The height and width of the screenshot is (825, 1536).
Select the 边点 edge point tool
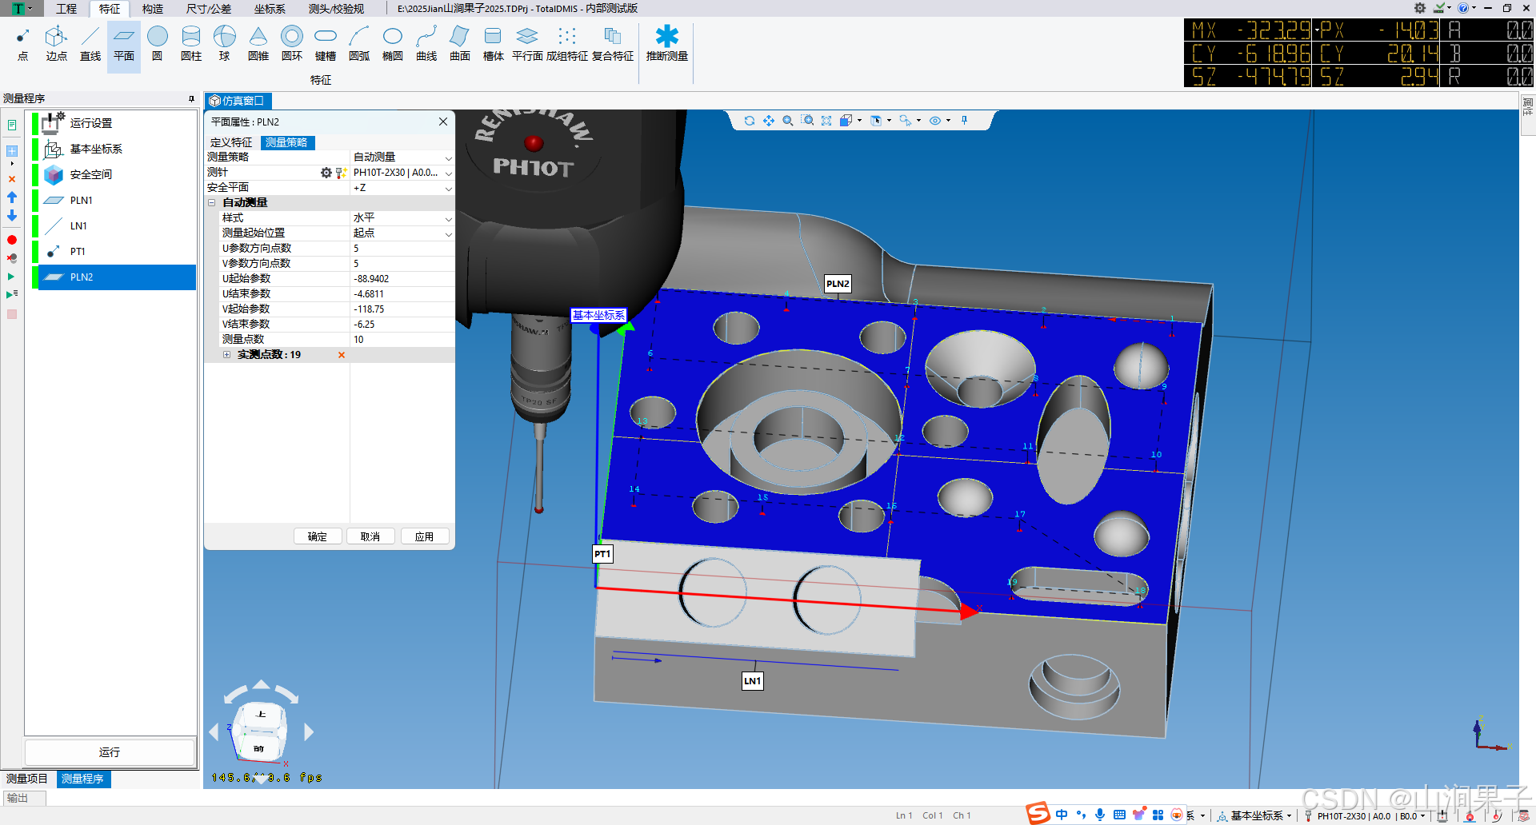click(56, 45)
